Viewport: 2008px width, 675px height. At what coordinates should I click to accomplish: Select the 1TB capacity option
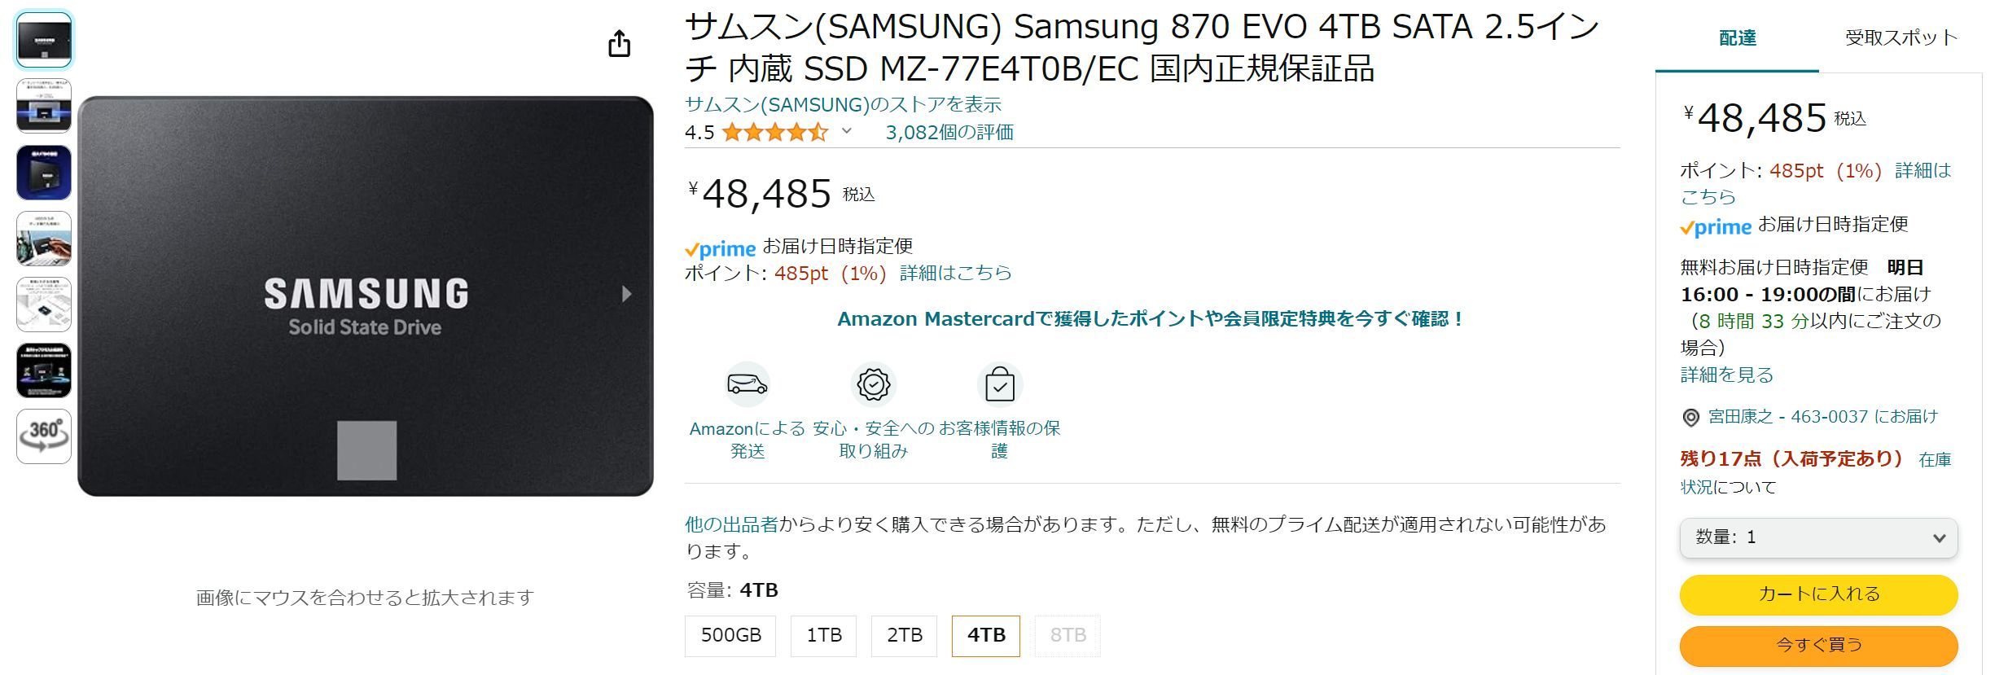tap(823, 635)
